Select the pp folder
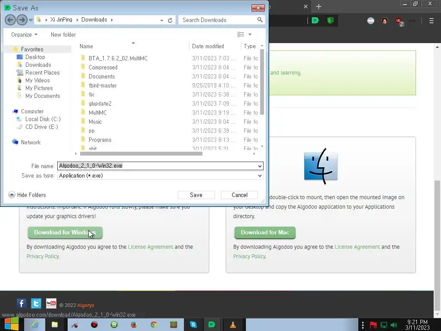This screenshot has height=331, width=441. (x=91, y=131)
